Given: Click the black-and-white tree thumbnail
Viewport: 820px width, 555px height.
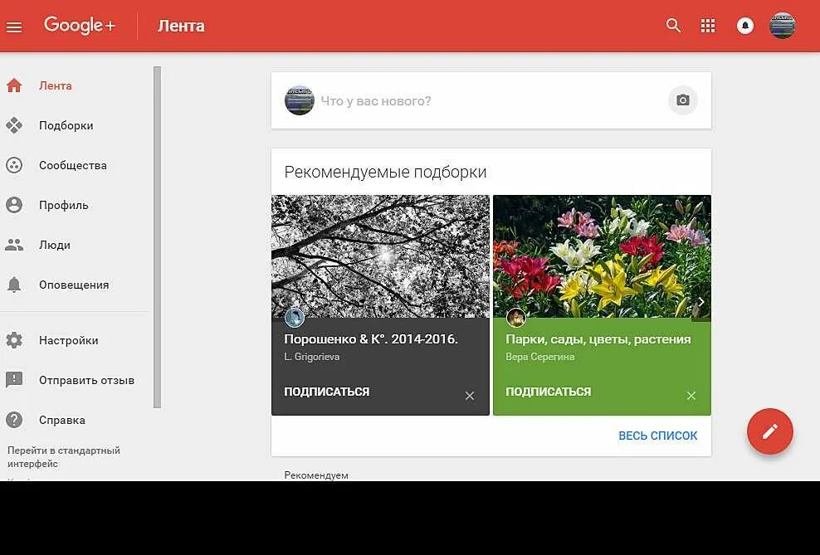Looking at the screenshot, I should click(x=380, y=256).
